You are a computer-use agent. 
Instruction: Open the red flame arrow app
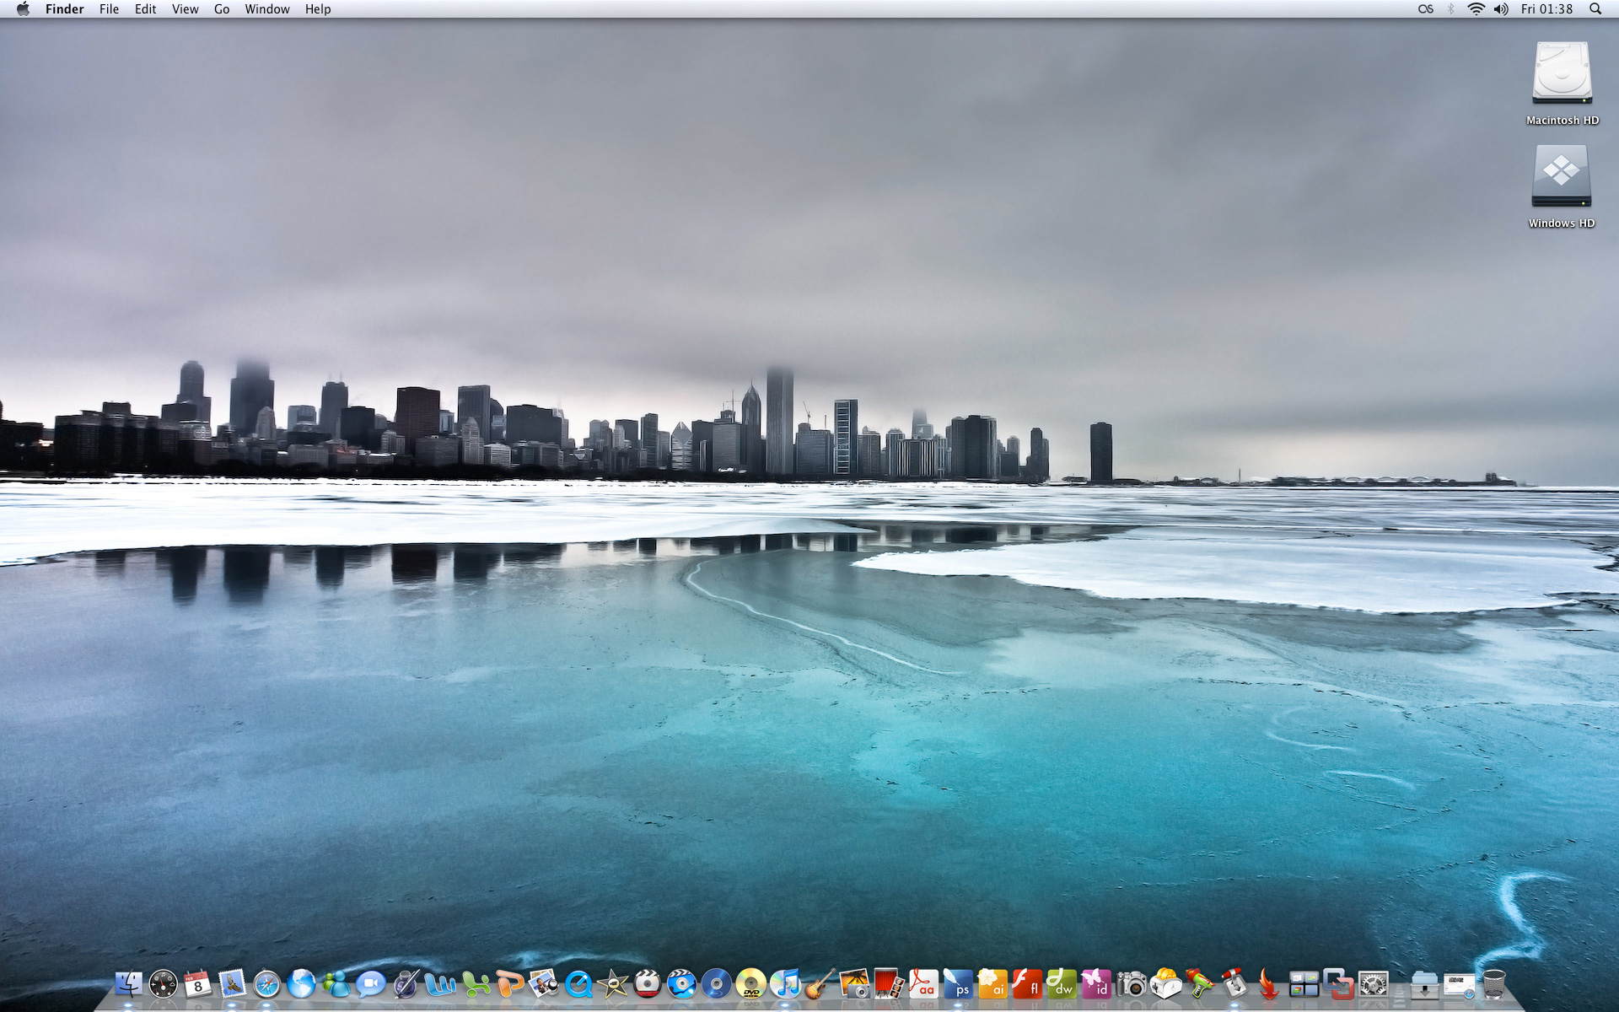pos(1269,983)
